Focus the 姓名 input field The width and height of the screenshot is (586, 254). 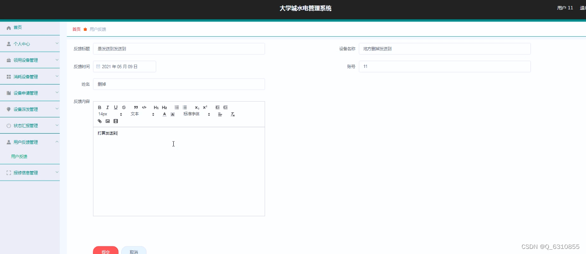179,84
